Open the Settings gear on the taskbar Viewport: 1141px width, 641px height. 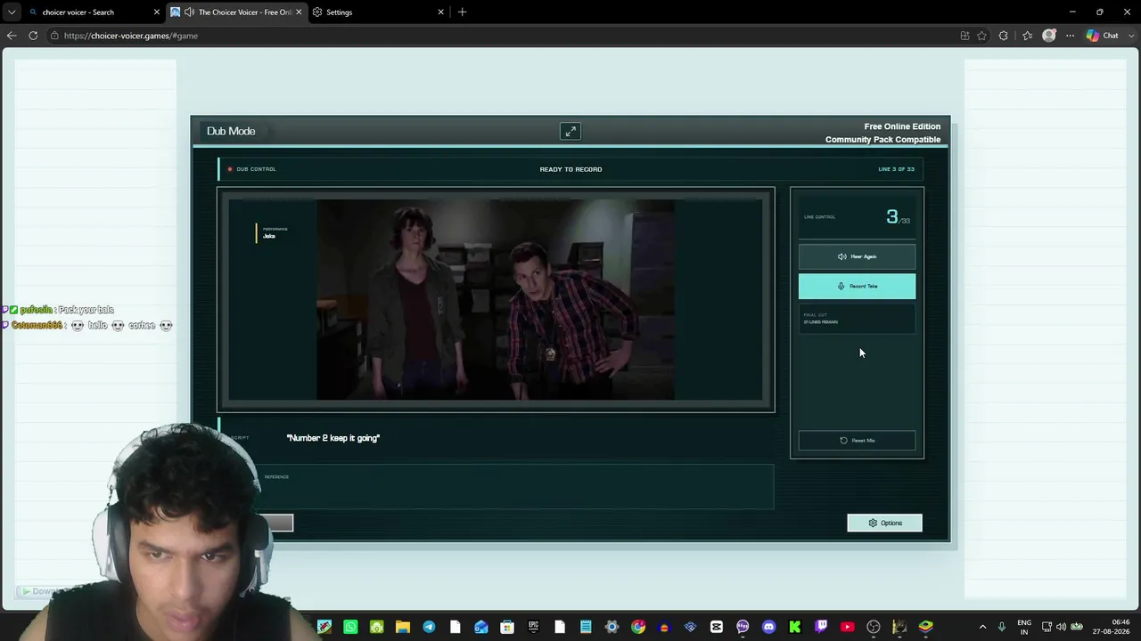tap(612, 627)
